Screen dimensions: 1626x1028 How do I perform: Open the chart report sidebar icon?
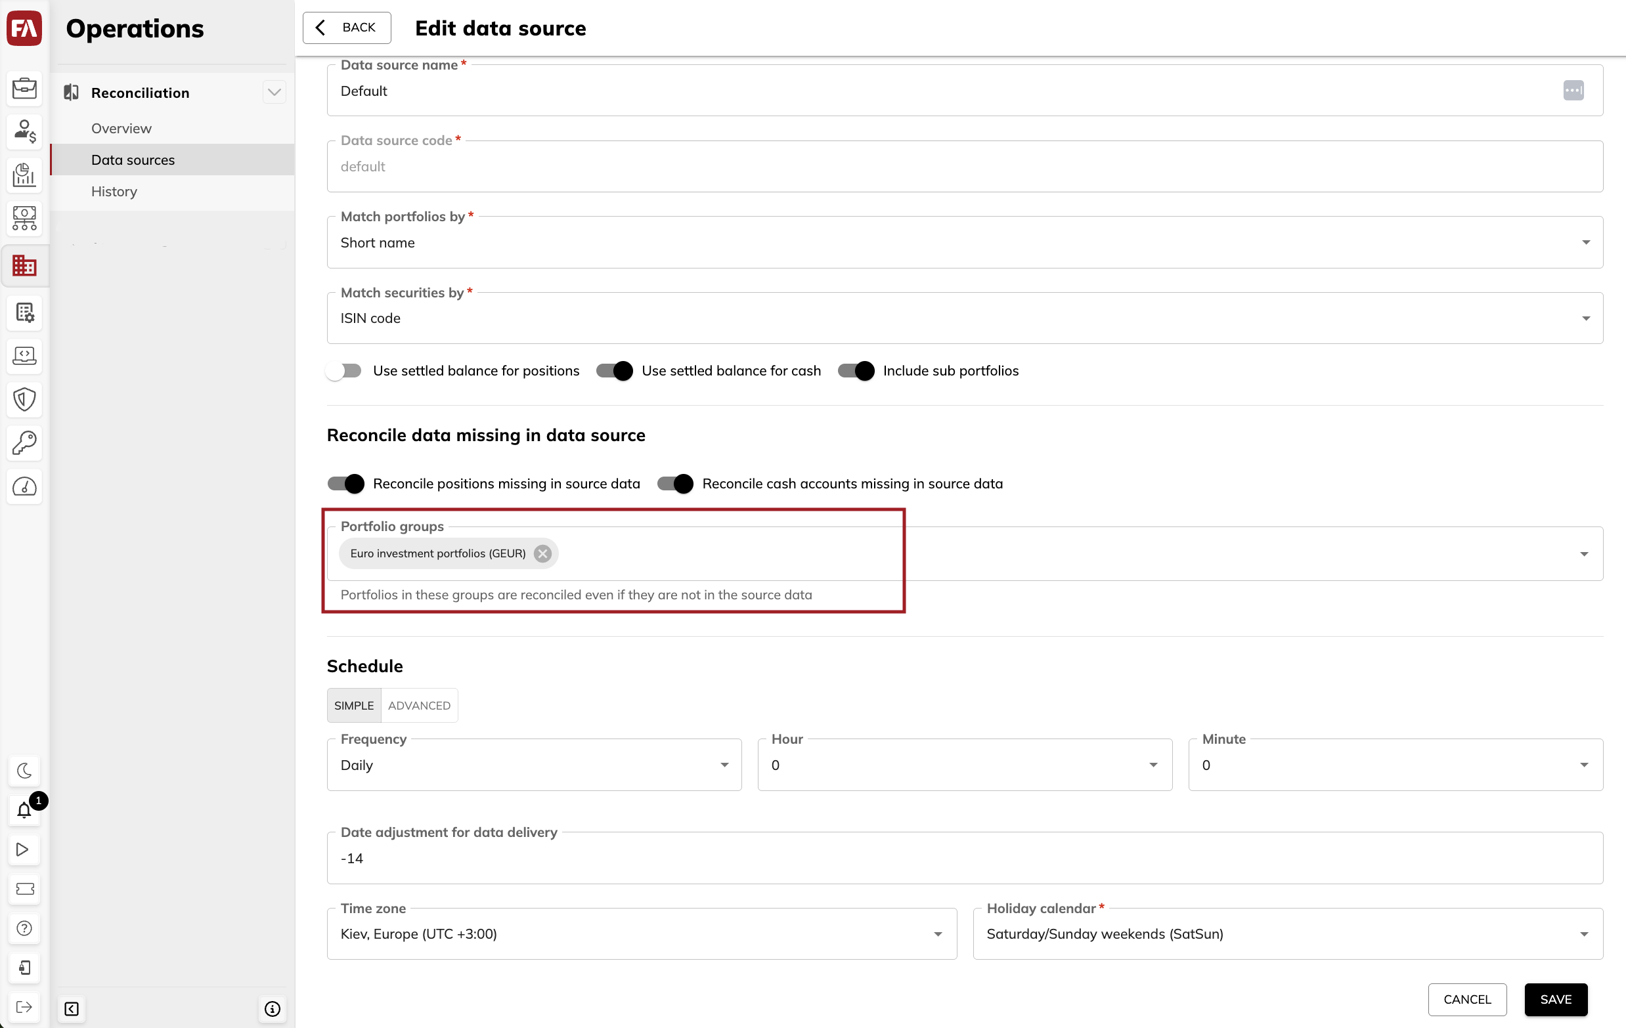coord(24,175)
